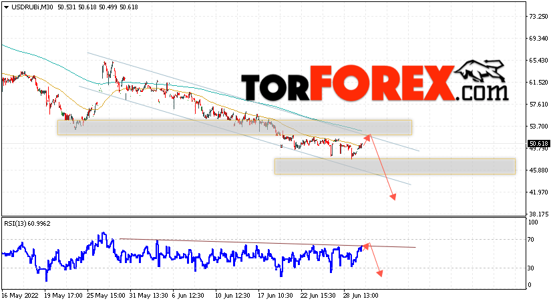The width and height of the screenshot is (553, 303).
Task: Click the 61.520 price axis label
Action: click(x=538, y=83)
